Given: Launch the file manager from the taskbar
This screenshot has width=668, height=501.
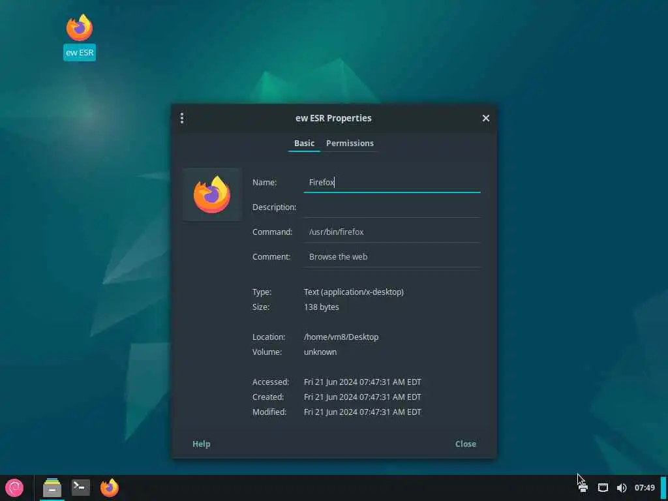Looking at the screenshot, I should point(52,487).
